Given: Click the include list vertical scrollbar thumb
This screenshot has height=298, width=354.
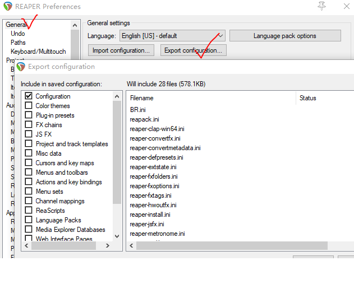Looking at the screenshot, I should point(117,152).
